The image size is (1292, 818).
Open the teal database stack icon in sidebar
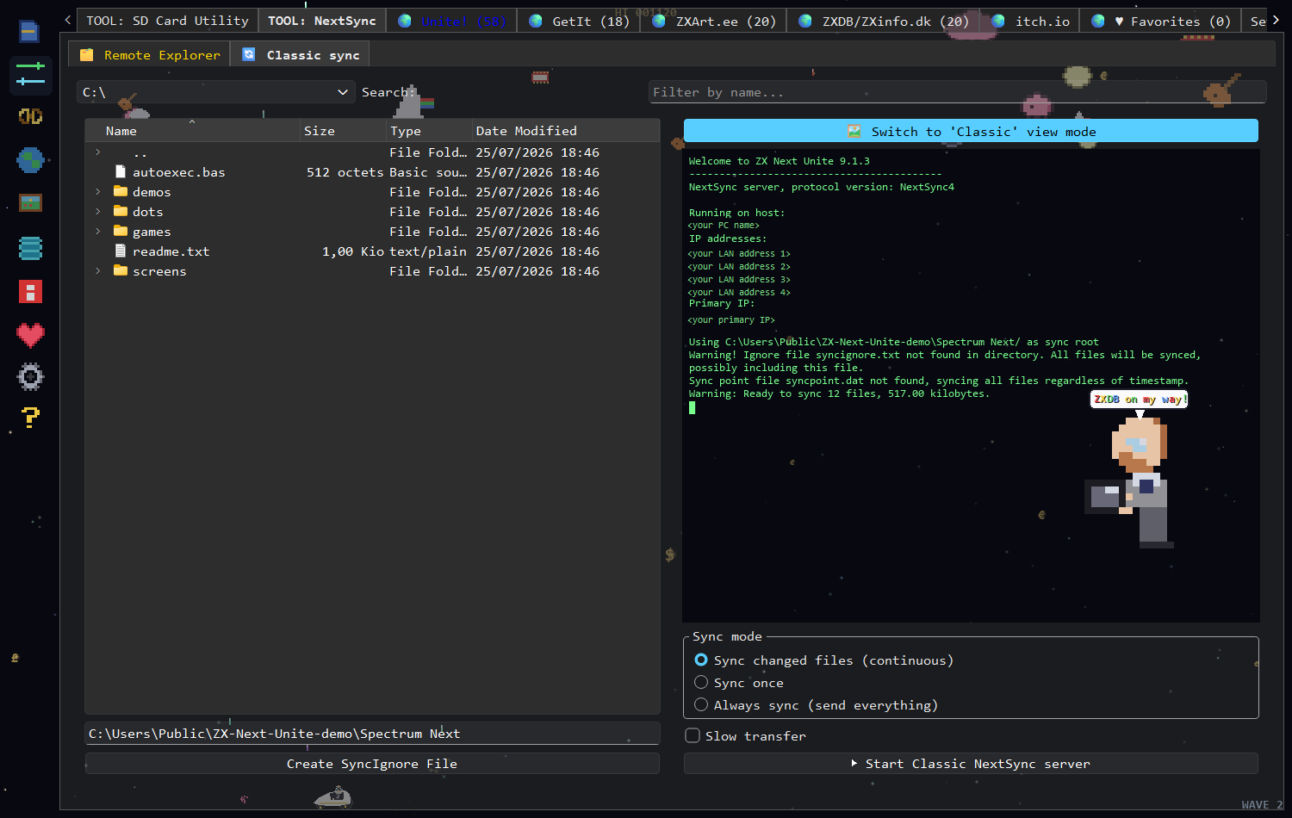(30, 248)
